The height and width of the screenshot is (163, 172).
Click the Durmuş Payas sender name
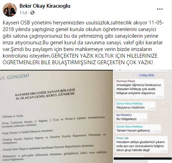[126, 81]
